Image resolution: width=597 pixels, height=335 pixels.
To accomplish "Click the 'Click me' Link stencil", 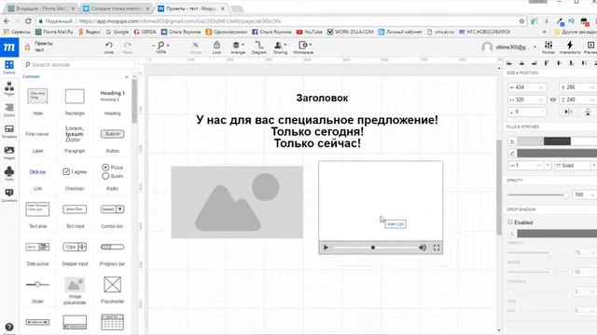I will coord(37,171).
